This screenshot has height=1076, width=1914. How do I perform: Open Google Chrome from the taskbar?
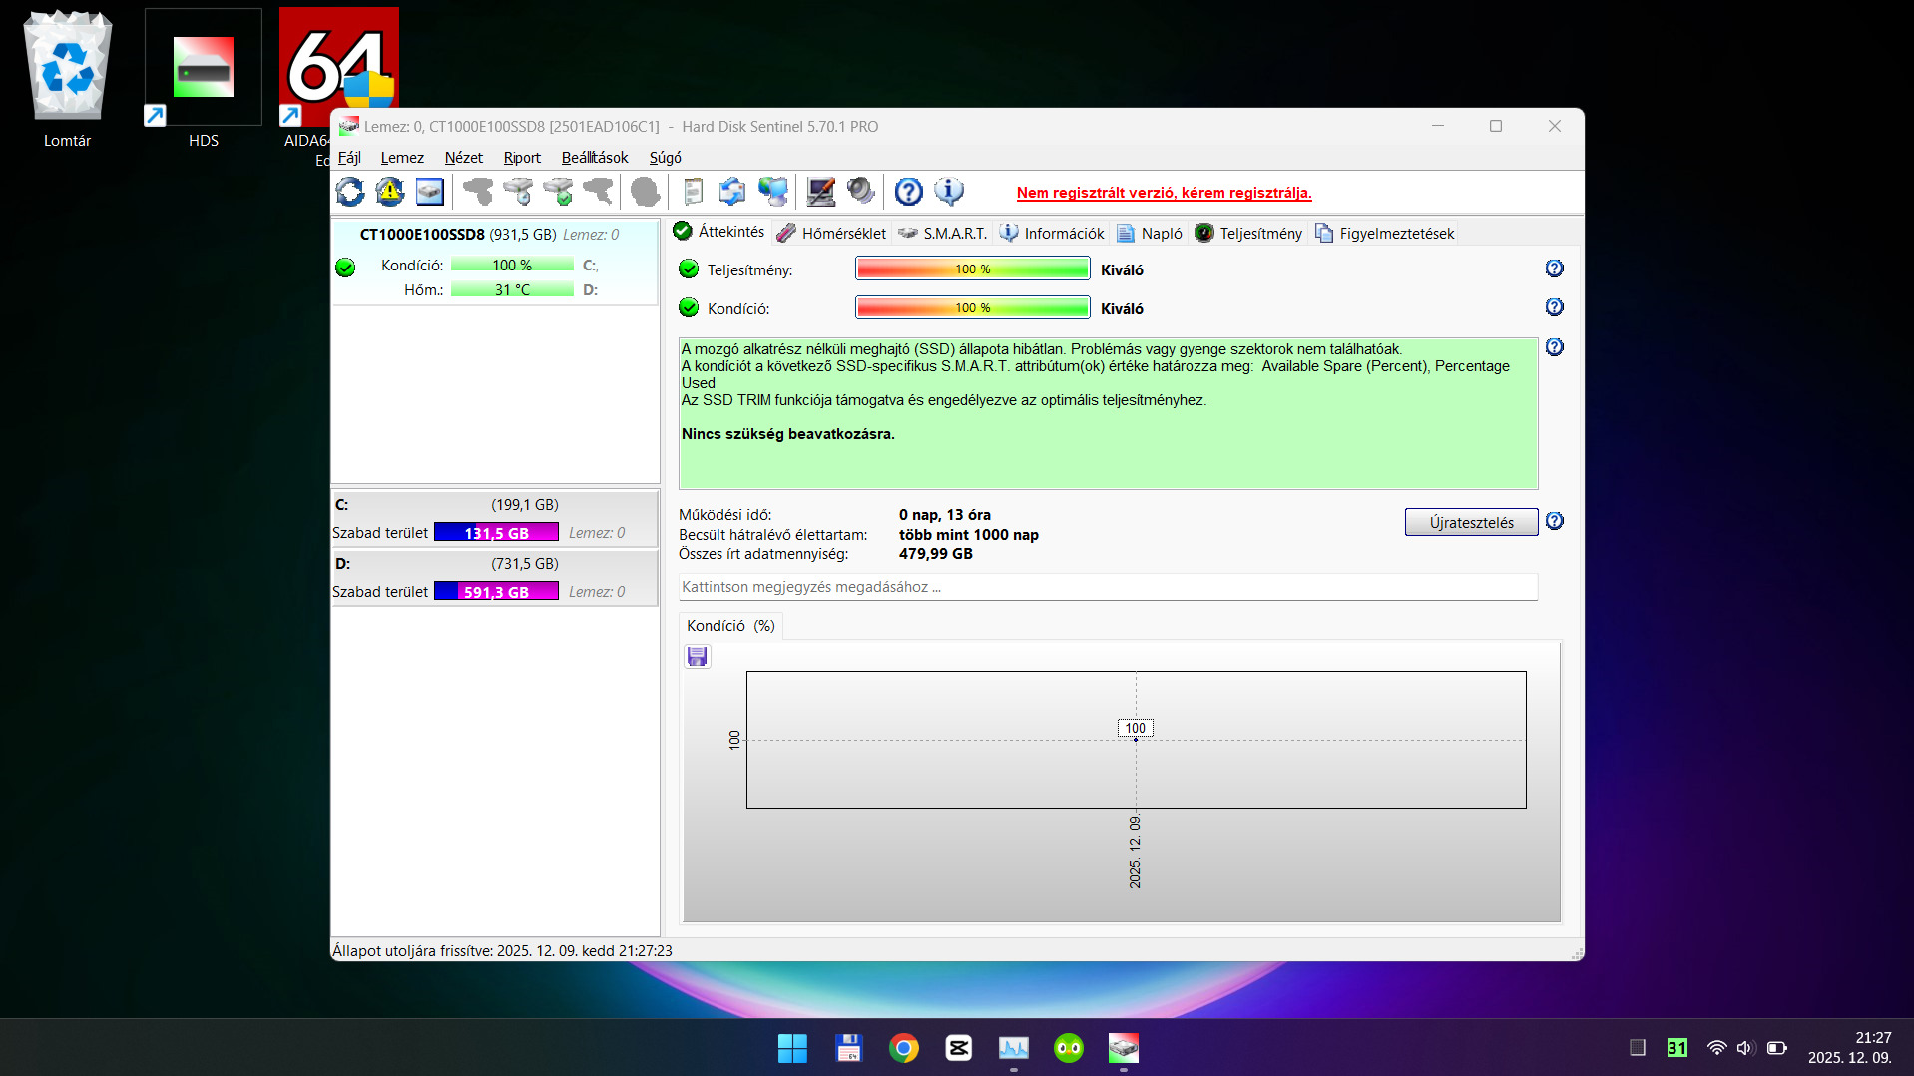click(x=904, y=1048)
